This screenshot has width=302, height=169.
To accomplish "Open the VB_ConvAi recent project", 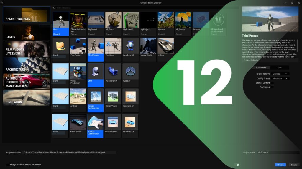I will click(x=183, y=24).
